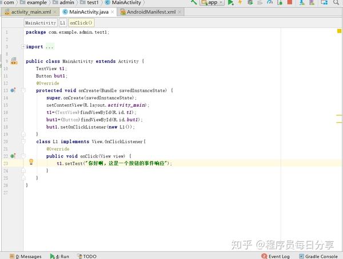Click the onClick() structure breadcrumb
343x259 pixels.
[81, 23]
